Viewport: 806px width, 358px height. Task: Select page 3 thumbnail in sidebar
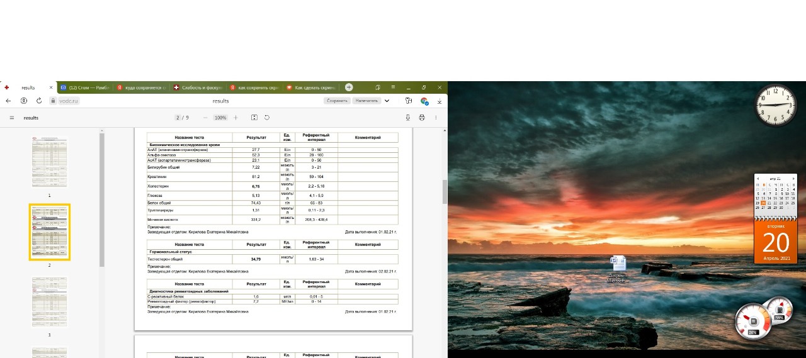pos(49,302)
